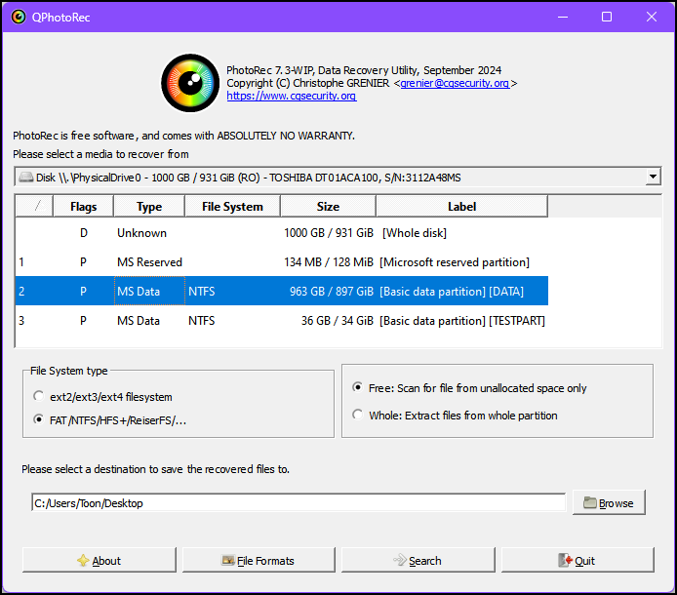Click the disk drive icon in media selector
The image size is (677, 595).
25,178
